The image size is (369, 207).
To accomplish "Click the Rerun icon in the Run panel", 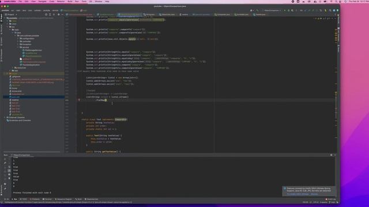I will coord(5,159).
